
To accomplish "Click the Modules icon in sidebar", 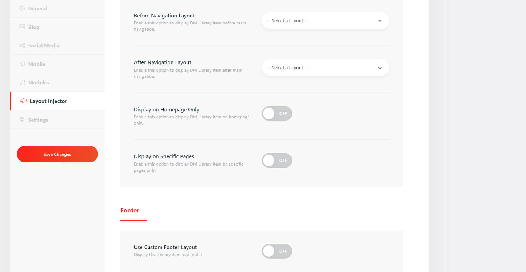I will (22, 83).
